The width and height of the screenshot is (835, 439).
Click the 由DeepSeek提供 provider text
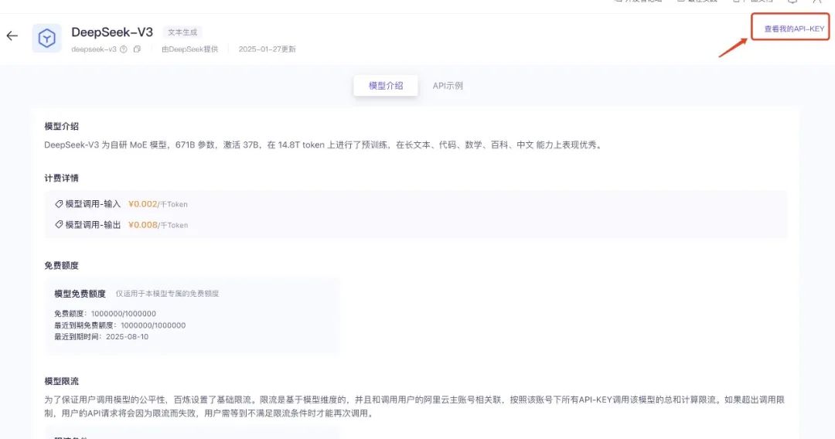click(x=190, y=49)
